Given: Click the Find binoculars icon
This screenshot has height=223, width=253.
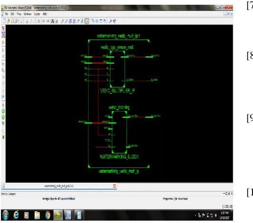Looking at the screenshot, I should pyautogui.click(x=53, y=21).
